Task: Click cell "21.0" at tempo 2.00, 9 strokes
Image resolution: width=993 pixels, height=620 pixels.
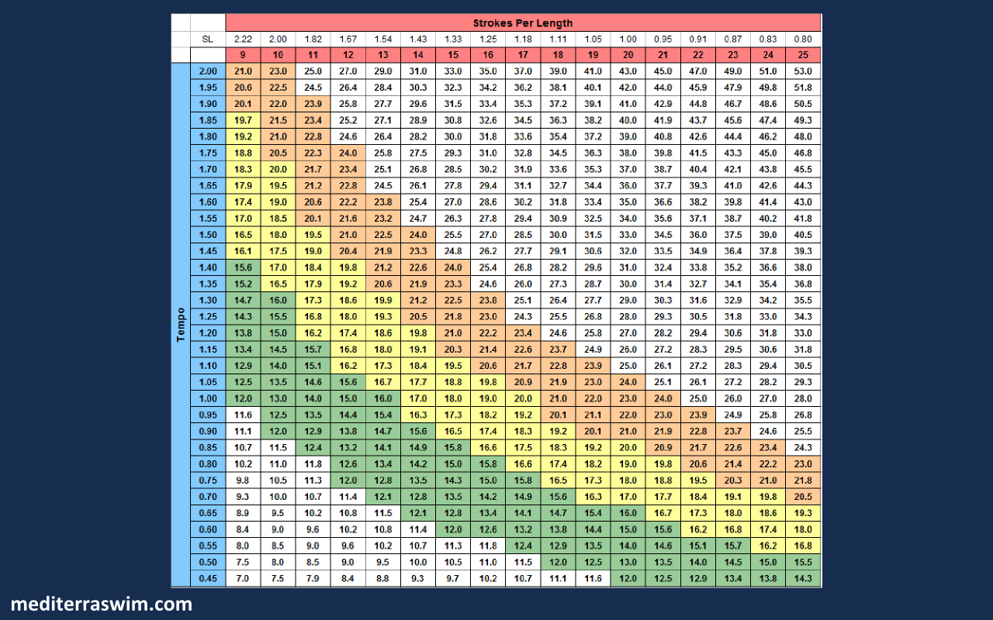Action: pyautogui.click(x=243, y=71)
